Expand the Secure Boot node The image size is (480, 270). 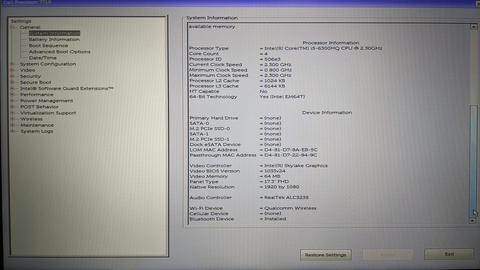pyautogui.click(x=12, y=82)
